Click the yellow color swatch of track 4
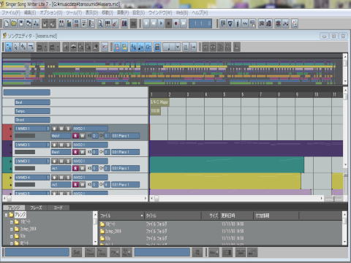This screenshot has height=263, width=351. 7,181
